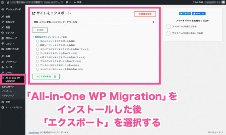Check プラグインをエクスポートしない (ファイル)
The width and height of the screenshot is (226, 135).
point(38,61)
